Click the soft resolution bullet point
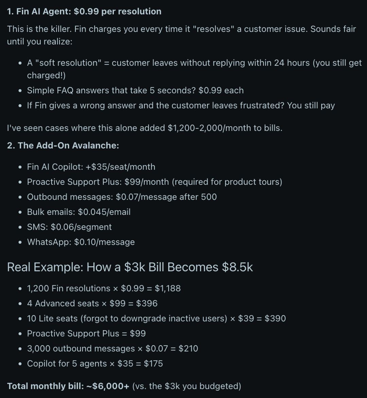This screenshot has width=367, height=398. [194, 69]
